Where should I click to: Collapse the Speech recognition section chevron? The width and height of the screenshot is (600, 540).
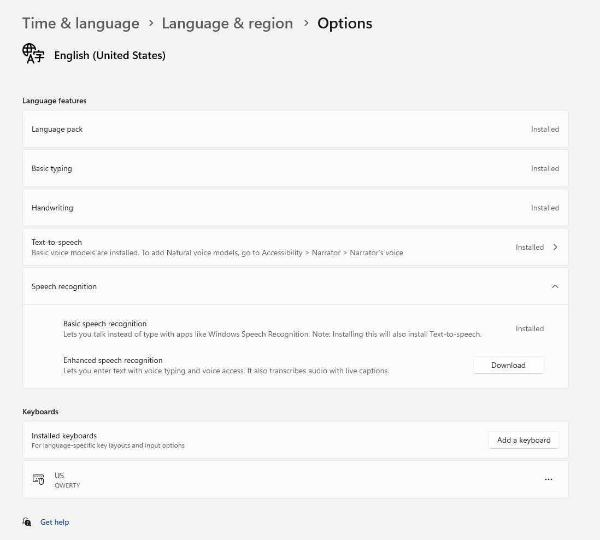pyautogui.click(x=555, y=286)
